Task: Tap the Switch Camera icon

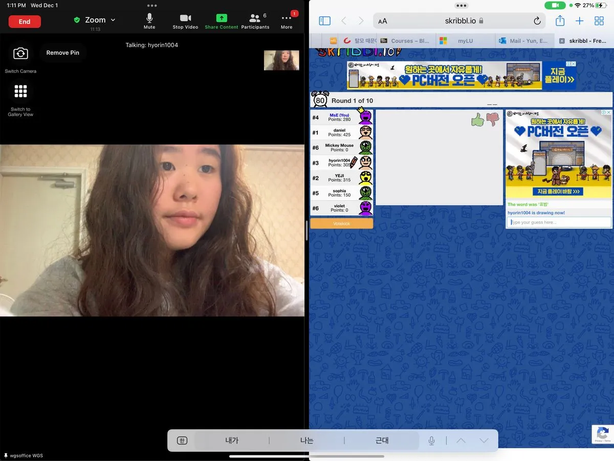Action: pos(20,53)
